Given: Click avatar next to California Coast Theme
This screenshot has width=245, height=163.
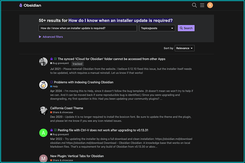Looking at the screenshot, I should click(x=43, y=111).
